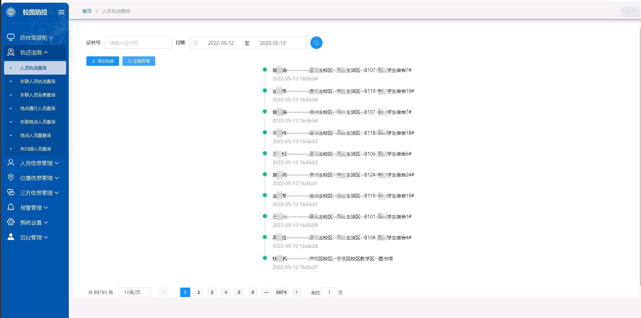Viewport: 641px width, 318px height.
Task: Click the 防控驾驶舱 monitor icon
Action: point(10,37)
